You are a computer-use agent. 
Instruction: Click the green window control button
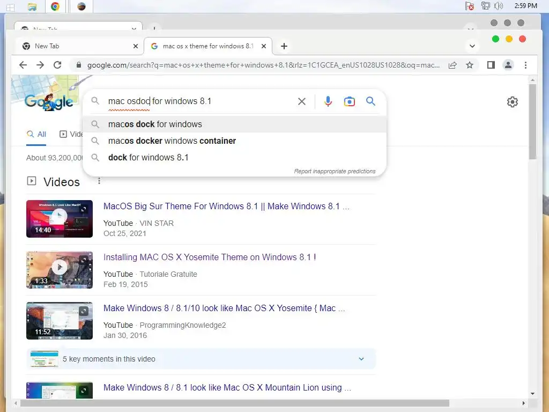[x=495, y=39]
